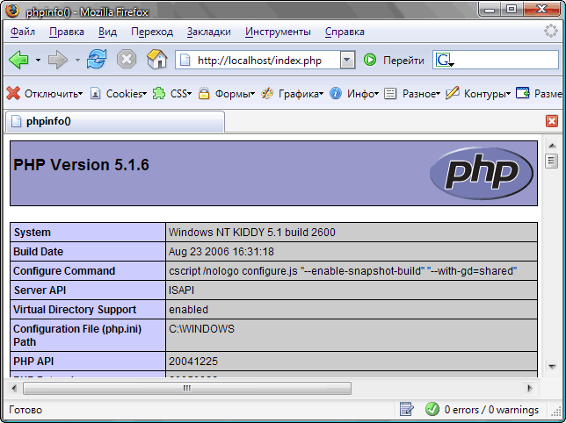Click the PHP Version 5.1.6 heading
Image resolution: width=566 pixels, height=423 pixels.
(x=81, y=165)
